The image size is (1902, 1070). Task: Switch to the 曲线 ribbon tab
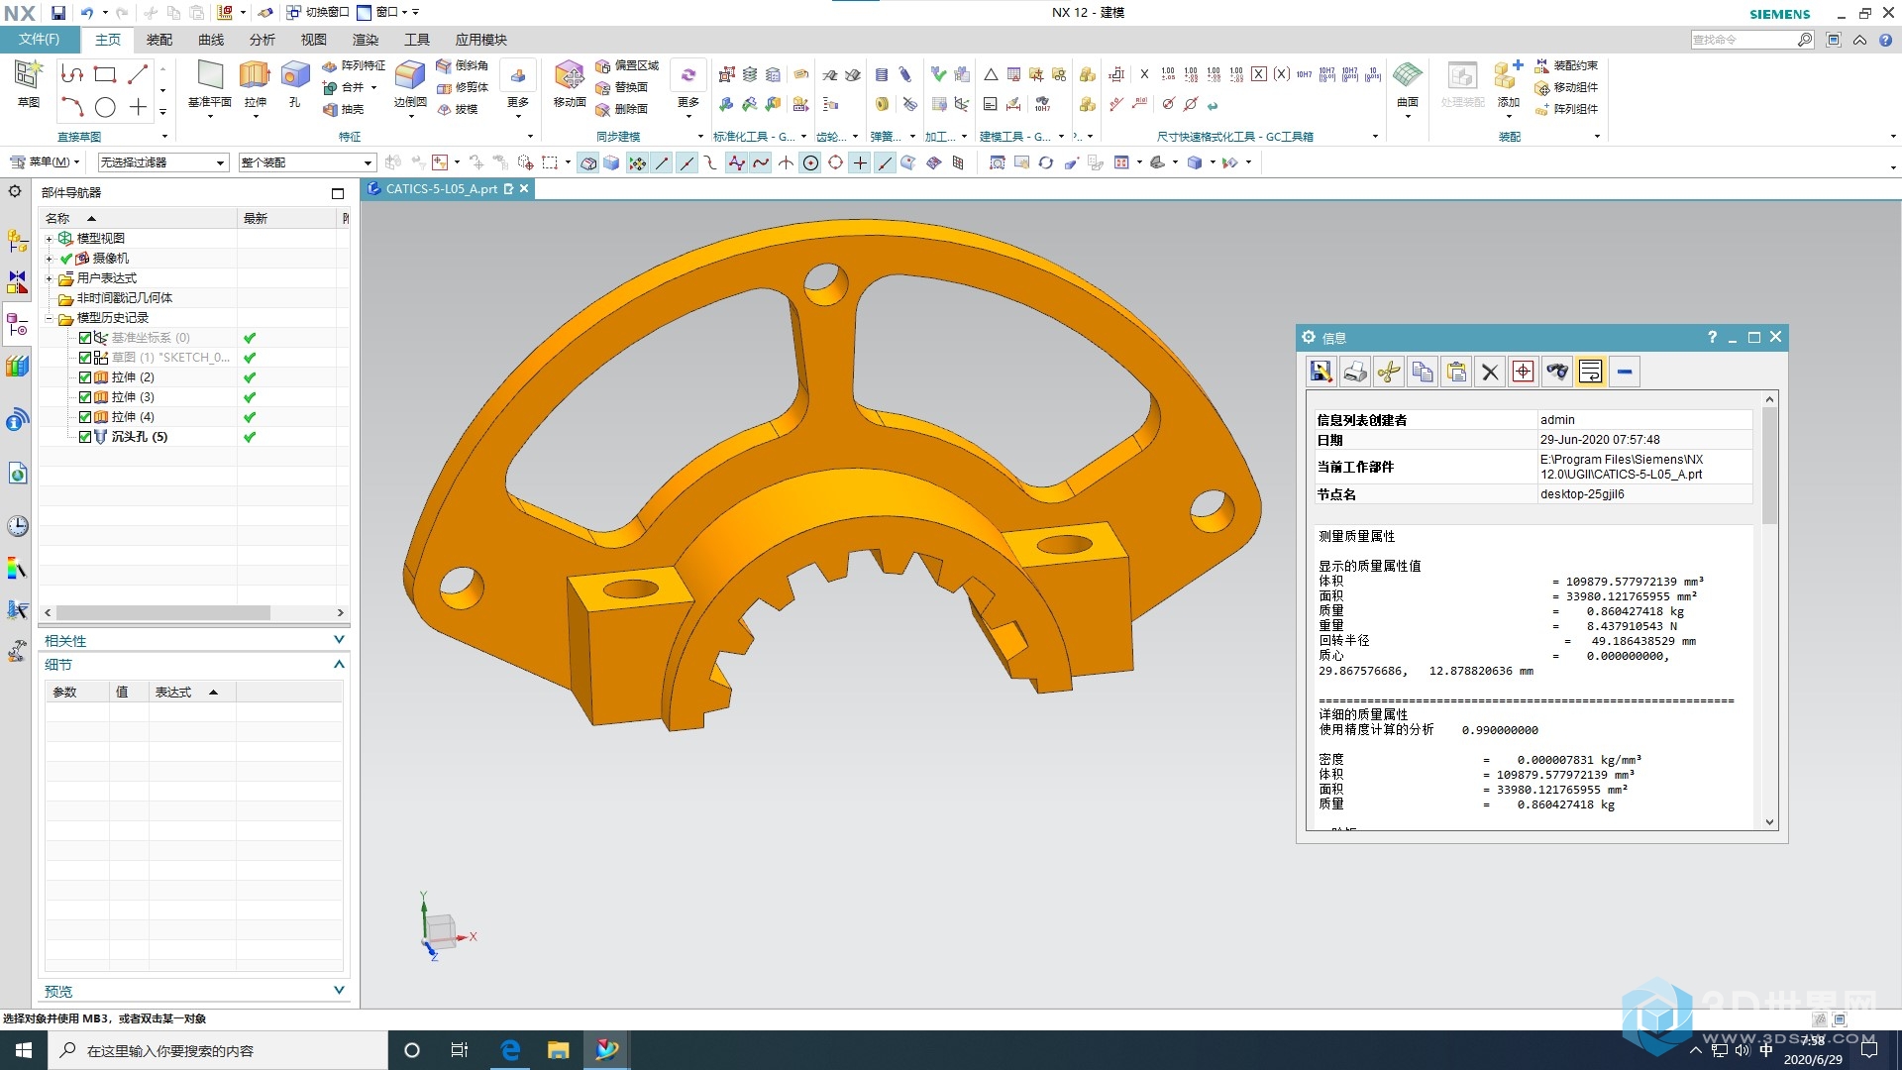(x=211, y=40)
